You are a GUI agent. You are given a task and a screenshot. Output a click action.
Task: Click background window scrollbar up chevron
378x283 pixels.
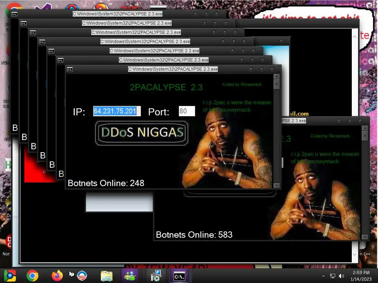[355, 37]
